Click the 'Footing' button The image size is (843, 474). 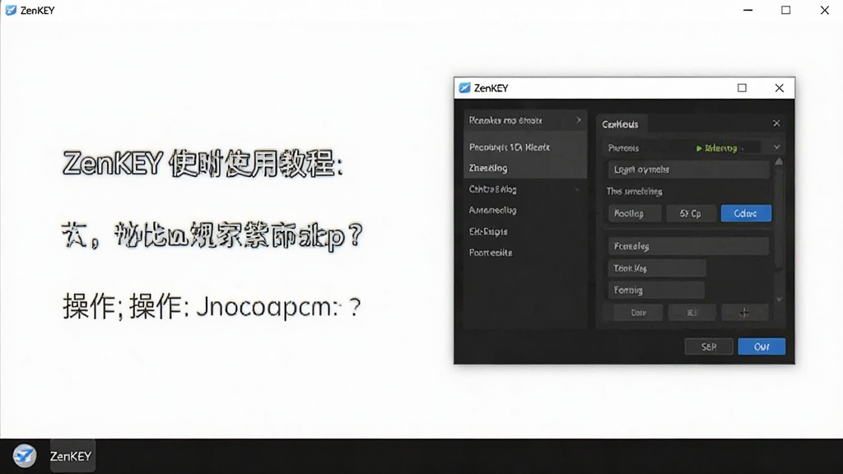[x=635, y=213]
